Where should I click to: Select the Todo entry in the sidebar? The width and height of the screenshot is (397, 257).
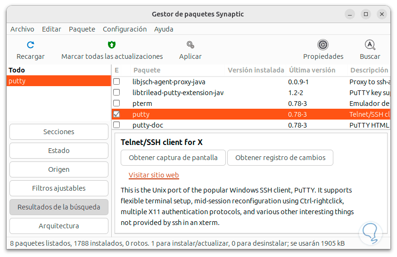click(17, 70)
